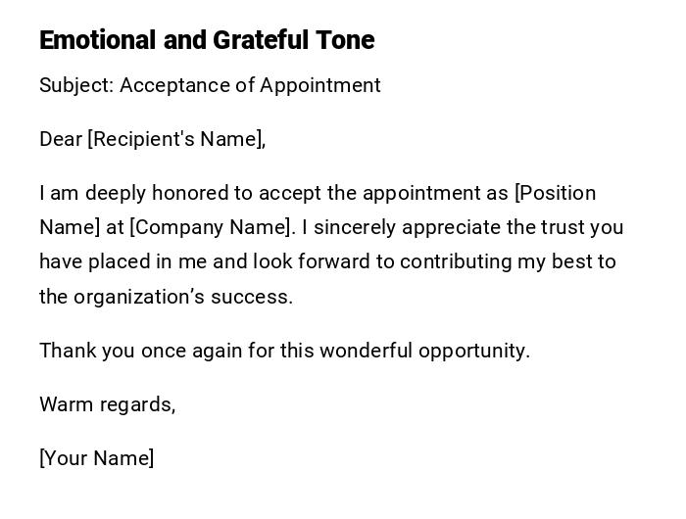Select the [Recipient's Name] placeholder

point(176,139)
